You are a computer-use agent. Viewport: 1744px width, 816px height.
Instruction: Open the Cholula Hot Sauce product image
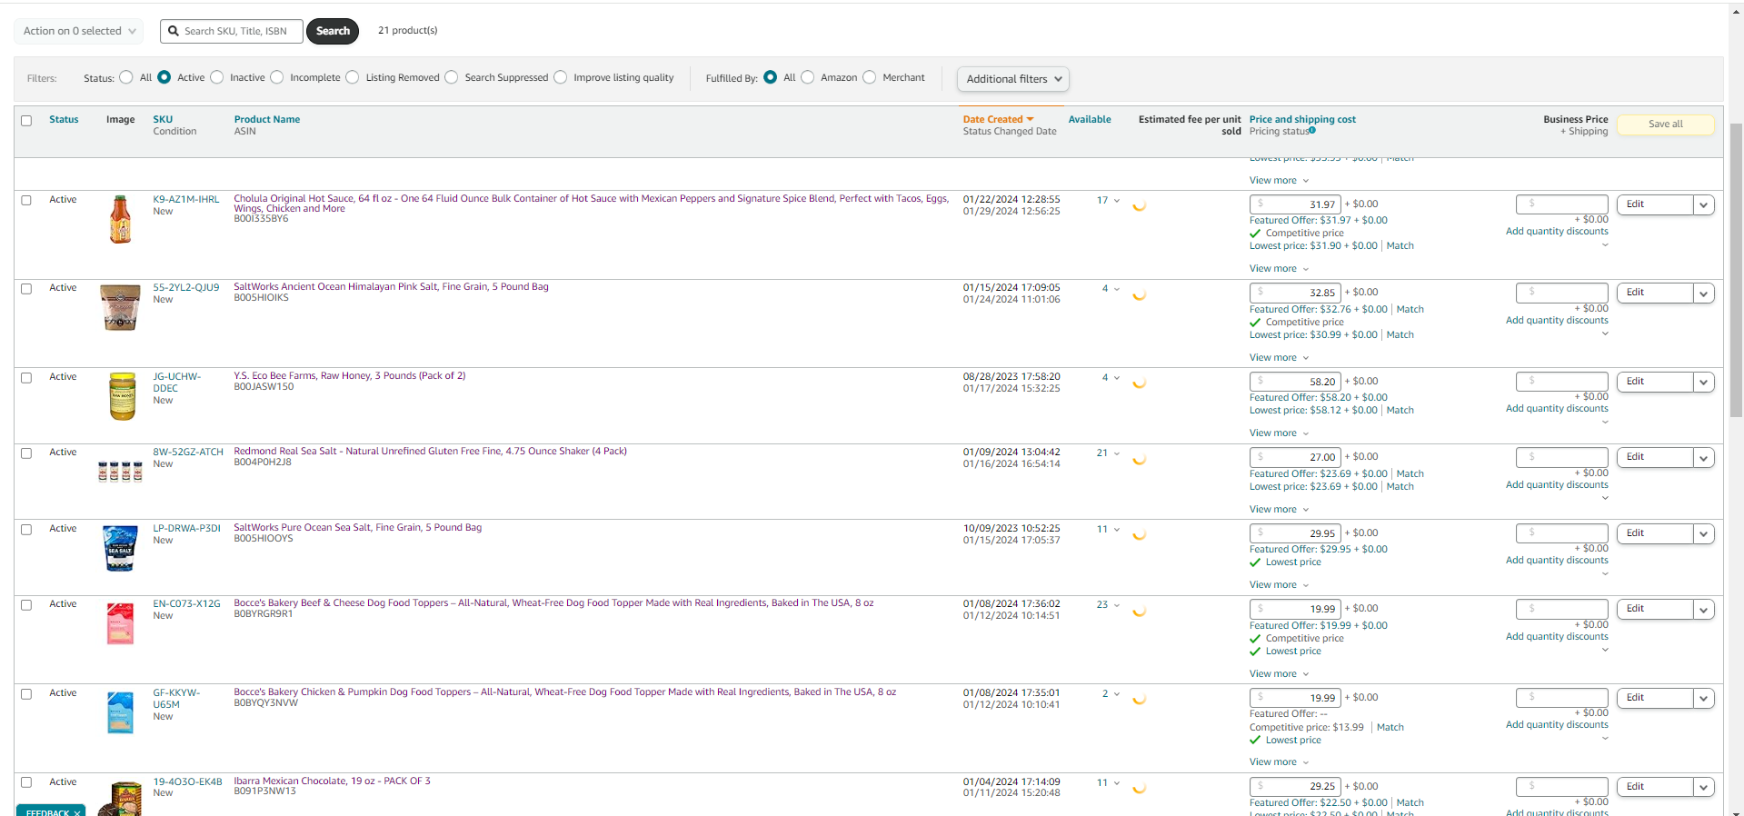(120, 219)
